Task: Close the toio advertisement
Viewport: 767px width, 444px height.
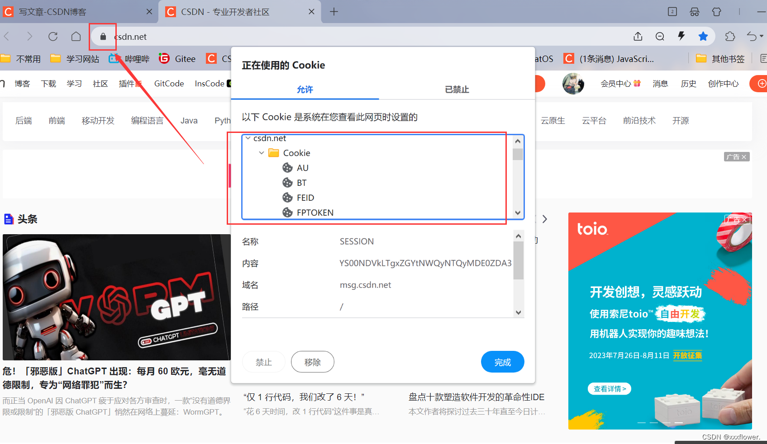Action: click(744, 220)
